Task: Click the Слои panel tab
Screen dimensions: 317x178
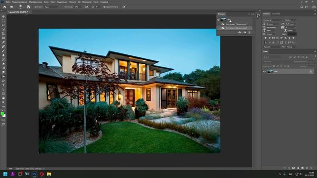Action: (265, 51)
